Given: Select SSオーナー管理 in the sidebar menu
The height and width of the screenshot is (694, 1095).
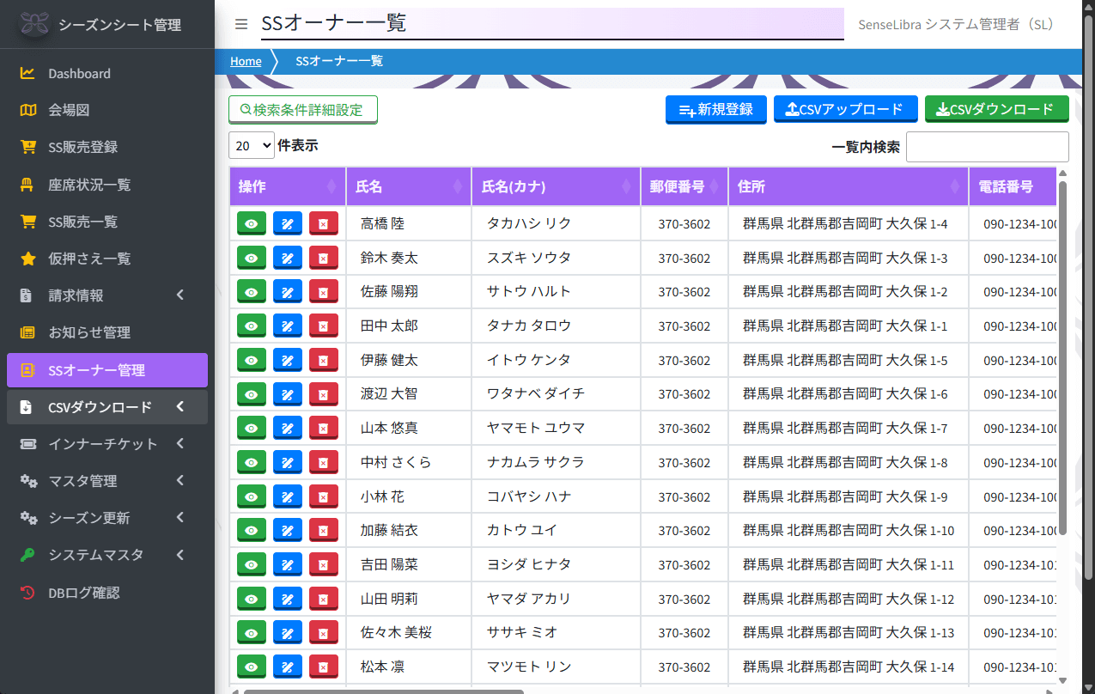Looking at the screenshot, I should point(94,369).
